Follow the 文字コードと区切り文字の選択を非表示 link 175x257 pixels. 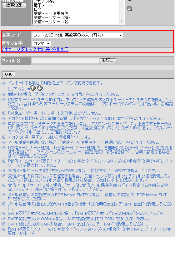35,50
